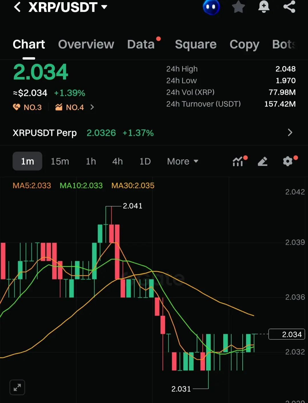This screenshot has height=403, width=308.
Task: Switch to the Chart tab
Action: pos(29,44)
